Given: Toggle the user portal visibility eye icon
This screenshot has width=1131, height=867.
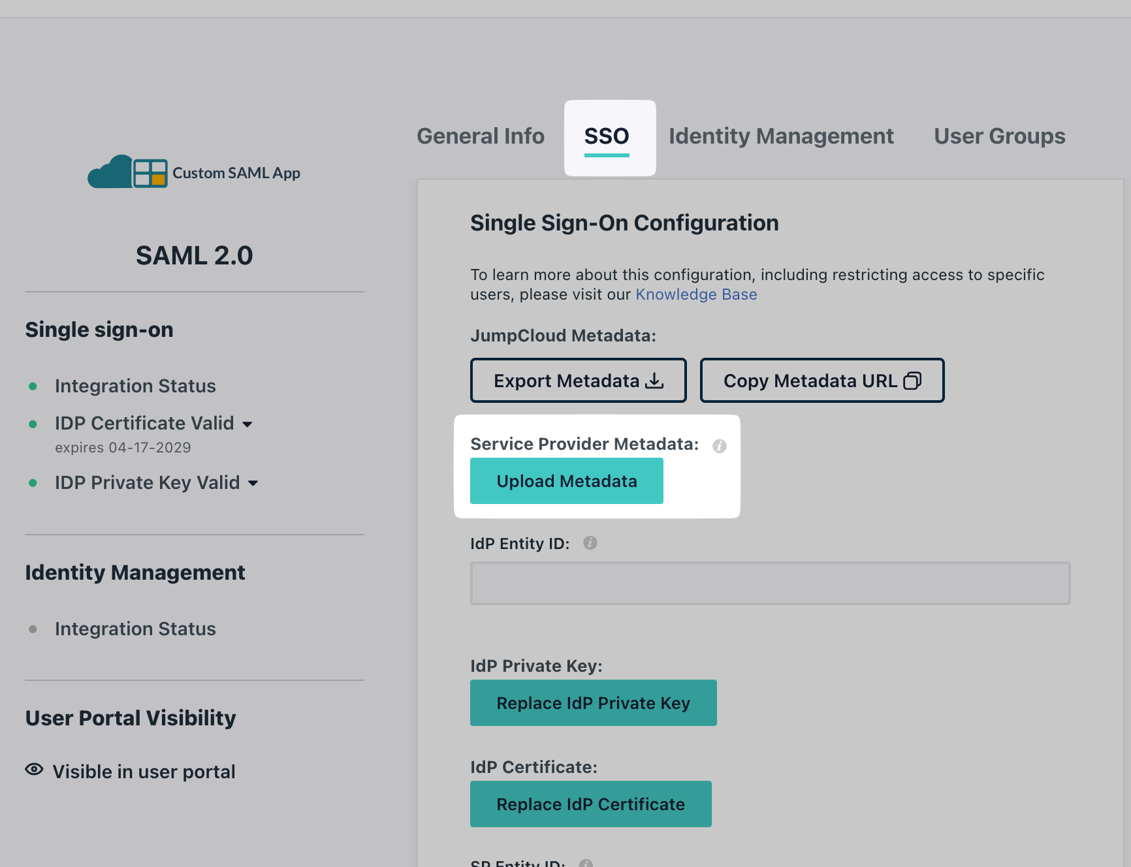Looking at the screenshot, I should coord(33,770).
